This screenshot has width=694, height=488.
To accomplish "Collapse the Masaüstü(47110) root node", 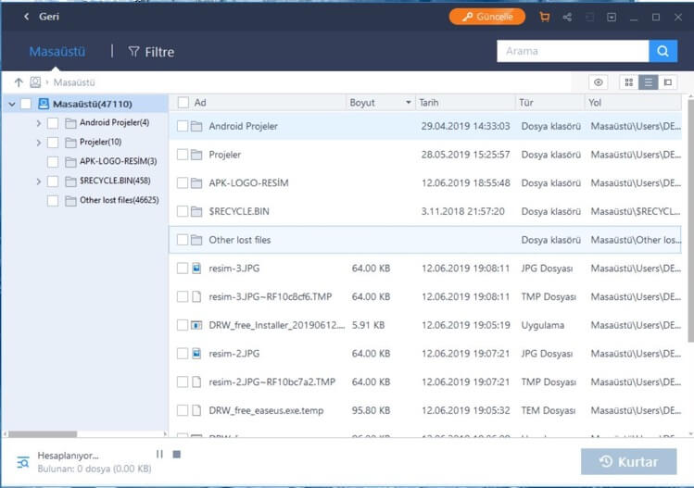I will (12, 104).
